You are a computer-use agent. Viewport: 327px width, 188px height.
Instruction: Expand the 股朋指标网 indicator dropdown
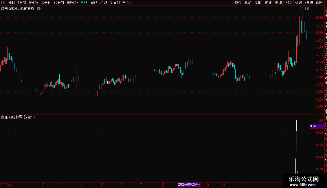[2, 117]
